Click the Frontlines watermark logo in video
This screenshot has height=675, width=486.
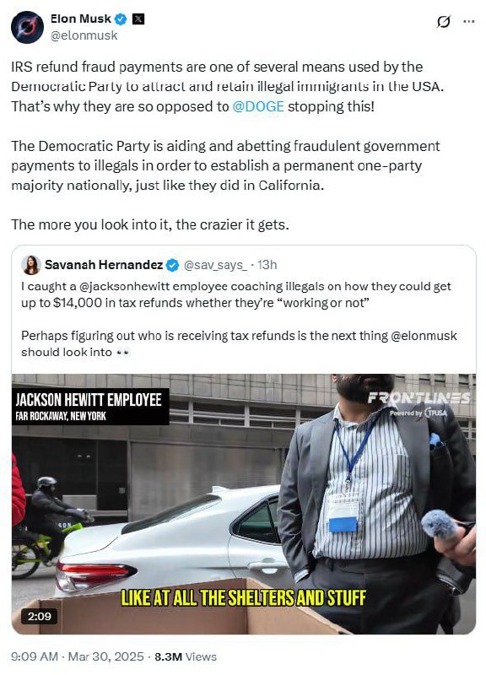tap(418, 404)
